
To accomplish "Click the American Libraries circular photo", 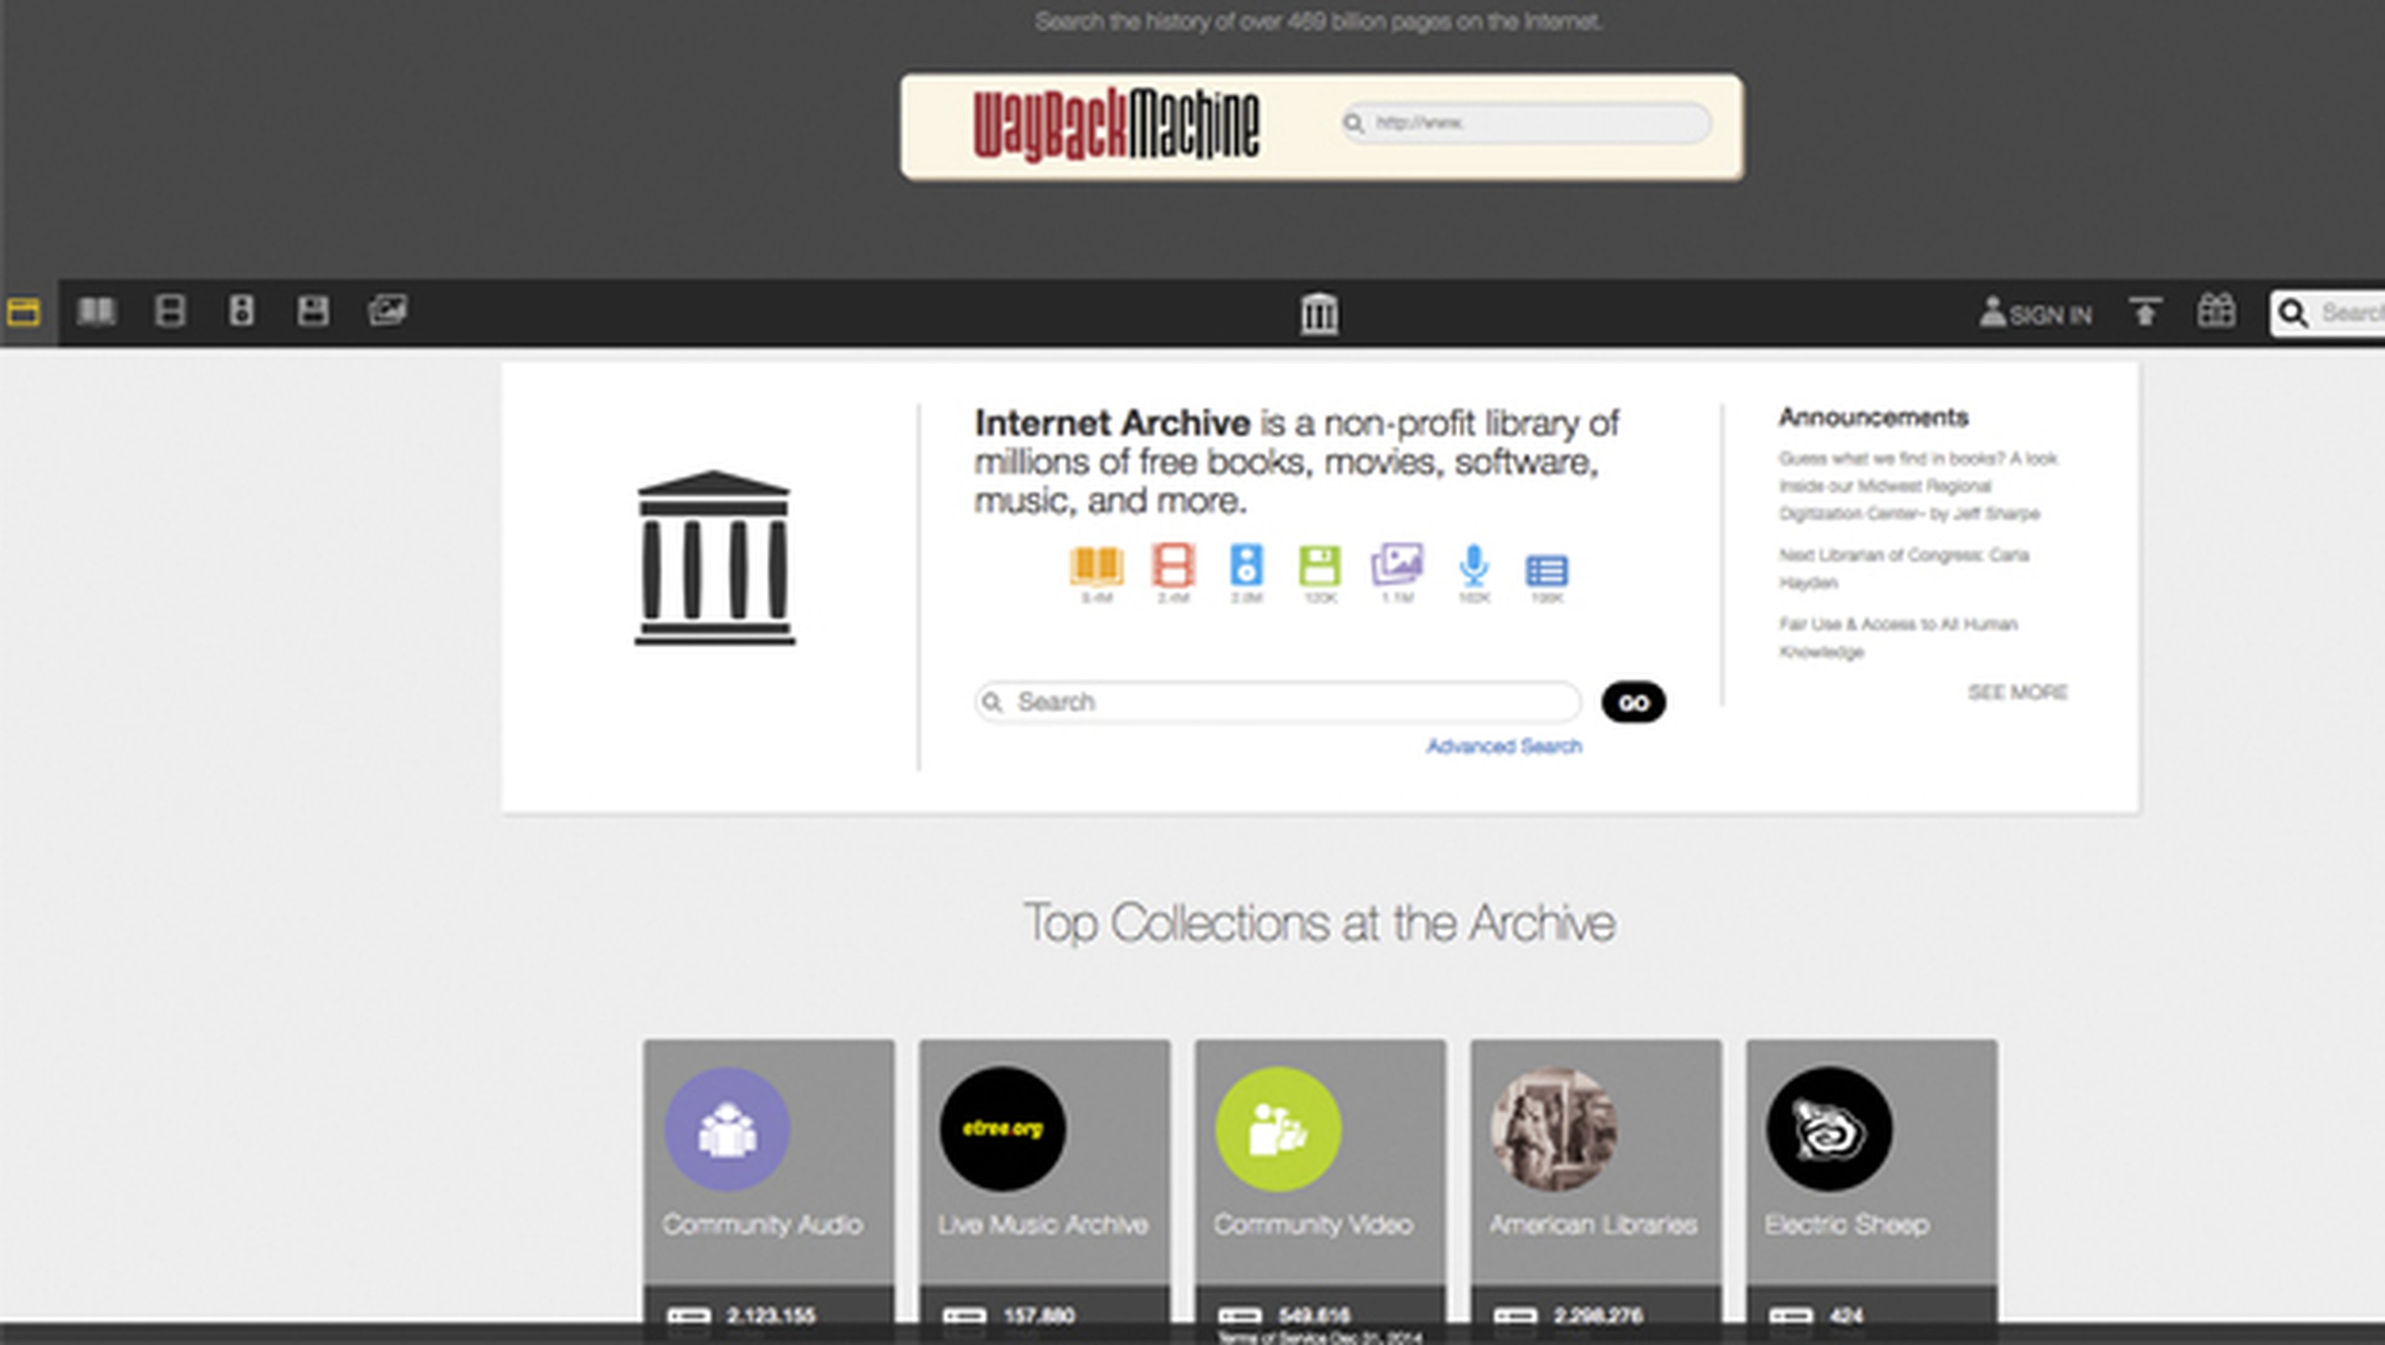I will (x=1553, y=1128).
